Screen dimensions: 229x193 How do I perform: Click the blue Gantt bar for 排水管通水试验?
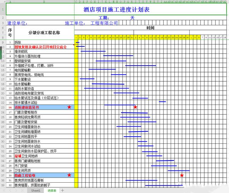[x=162, y=102]
